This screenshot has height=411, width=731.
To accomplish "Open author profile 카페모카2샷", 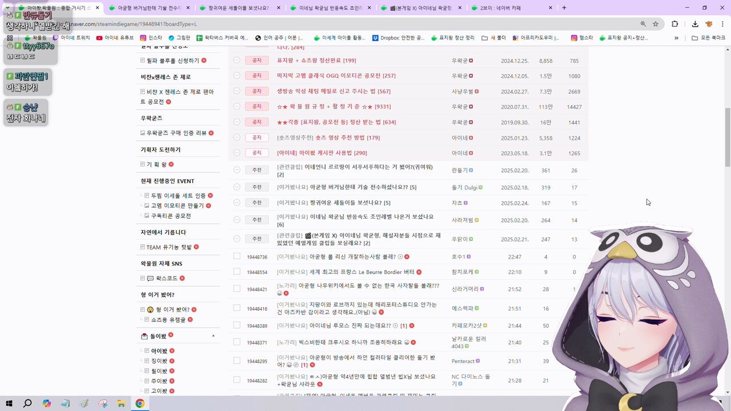I will [467, 325].
